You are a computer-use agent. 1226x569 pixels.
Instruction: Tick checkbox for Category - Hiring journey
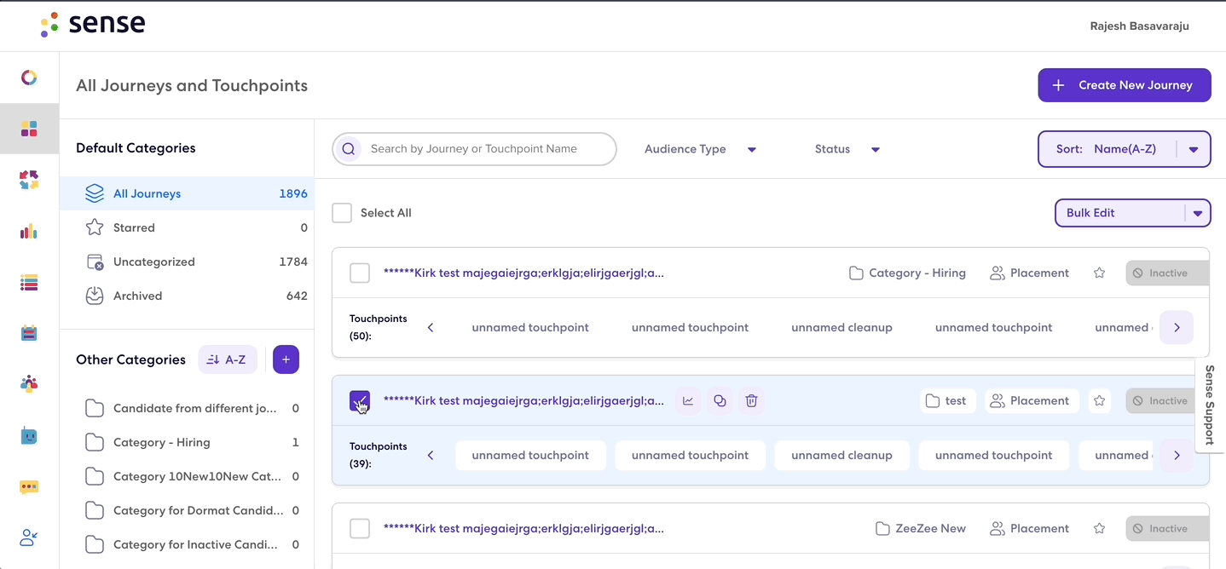coord(360,273)
